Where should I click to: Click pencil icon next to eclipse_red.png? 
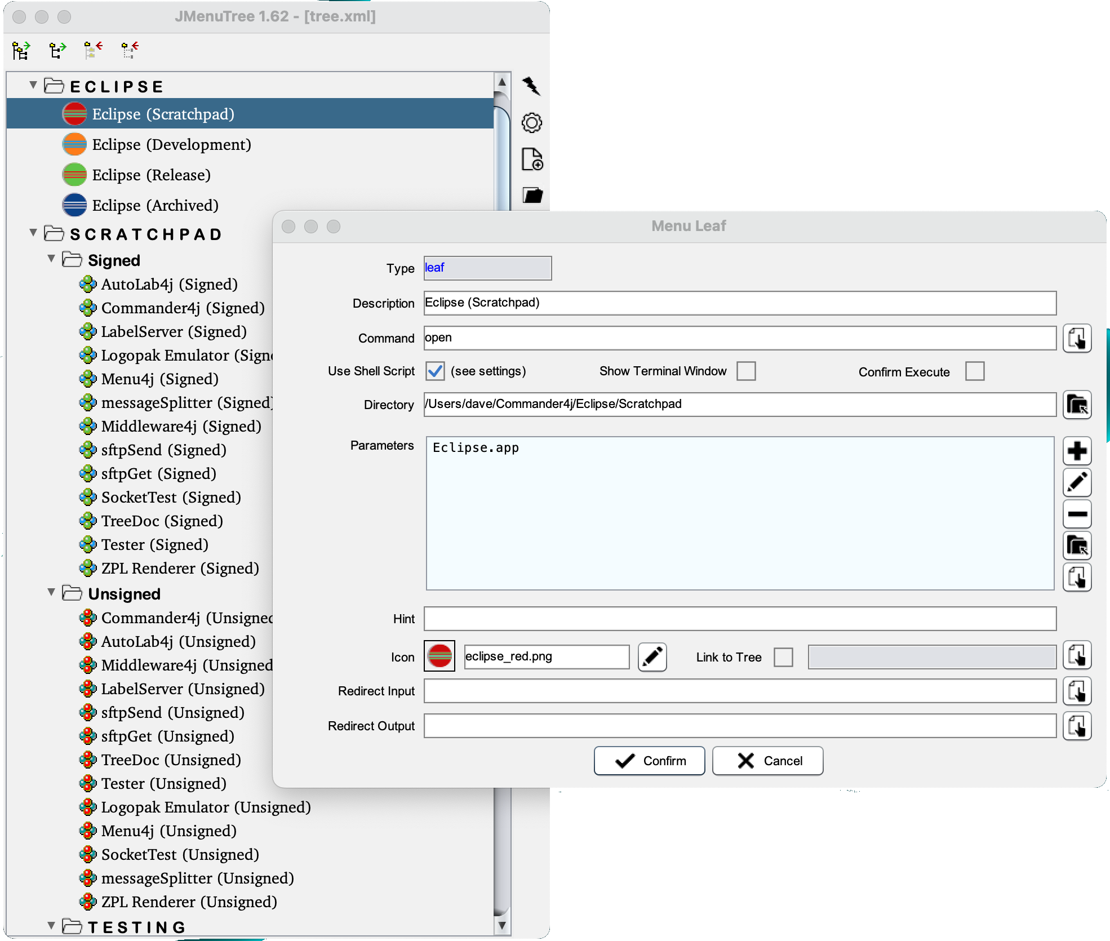click(x=652, y=657)
